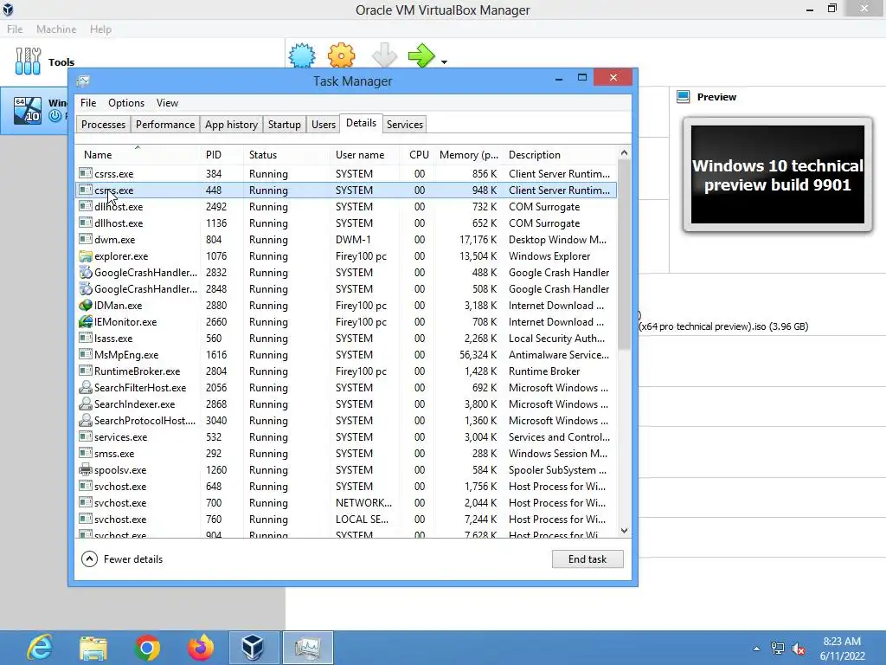Select the smss.exe row

[346, 454]
